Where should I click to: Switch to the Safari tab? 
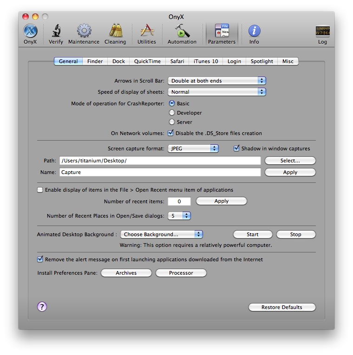[177, 61]
